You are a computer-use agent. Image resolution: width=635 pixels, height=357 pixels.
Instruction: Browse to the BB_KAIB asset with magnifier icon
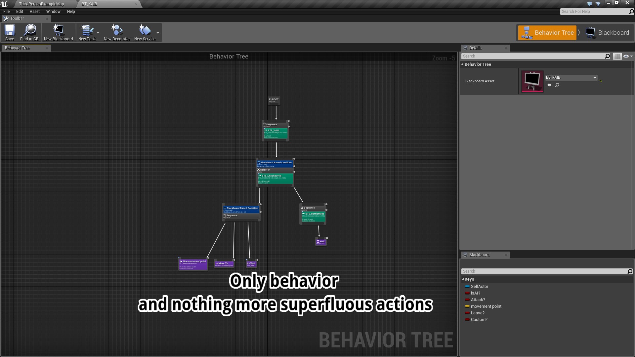pos(558,85)
